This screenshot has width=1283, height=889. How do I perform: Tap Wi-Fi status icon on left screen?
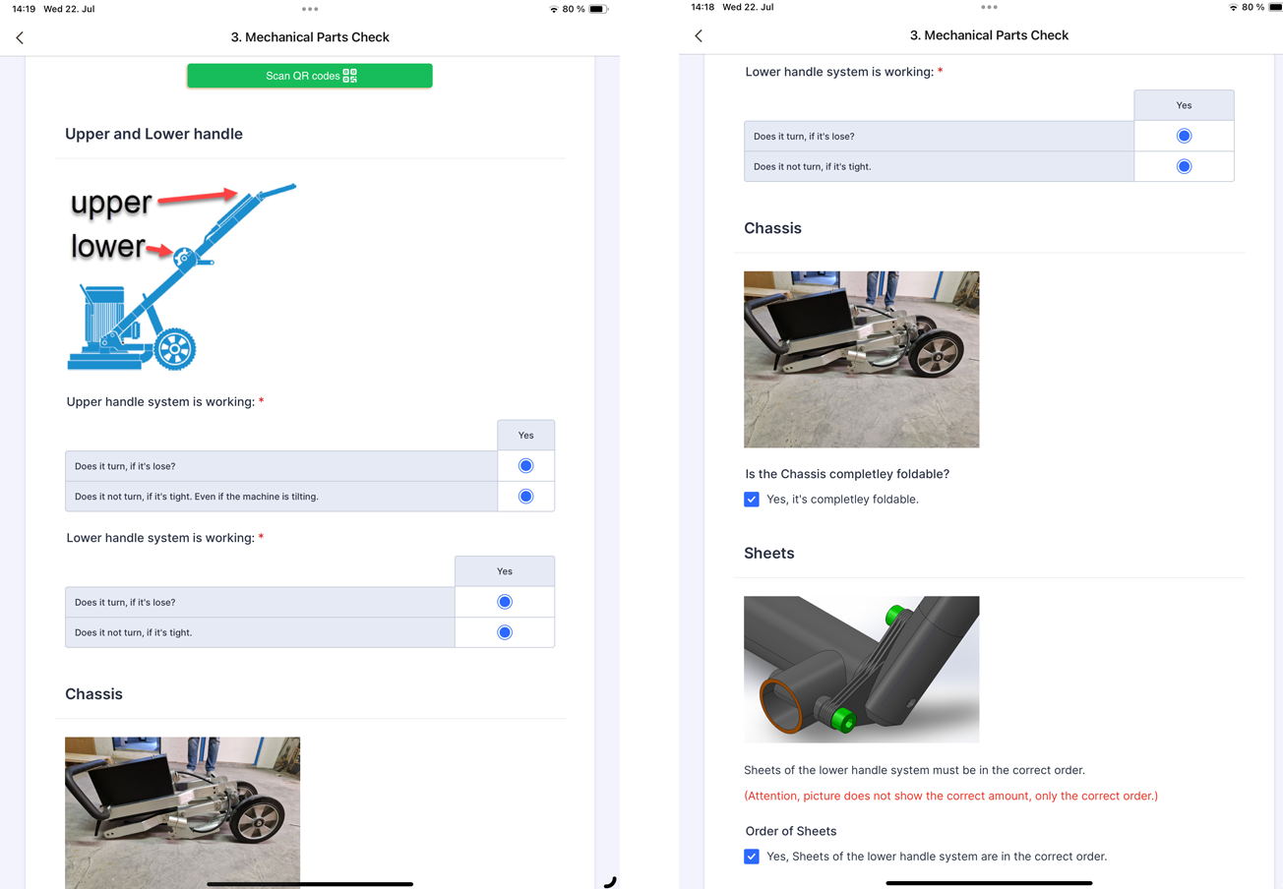click(x=554, y=9)
